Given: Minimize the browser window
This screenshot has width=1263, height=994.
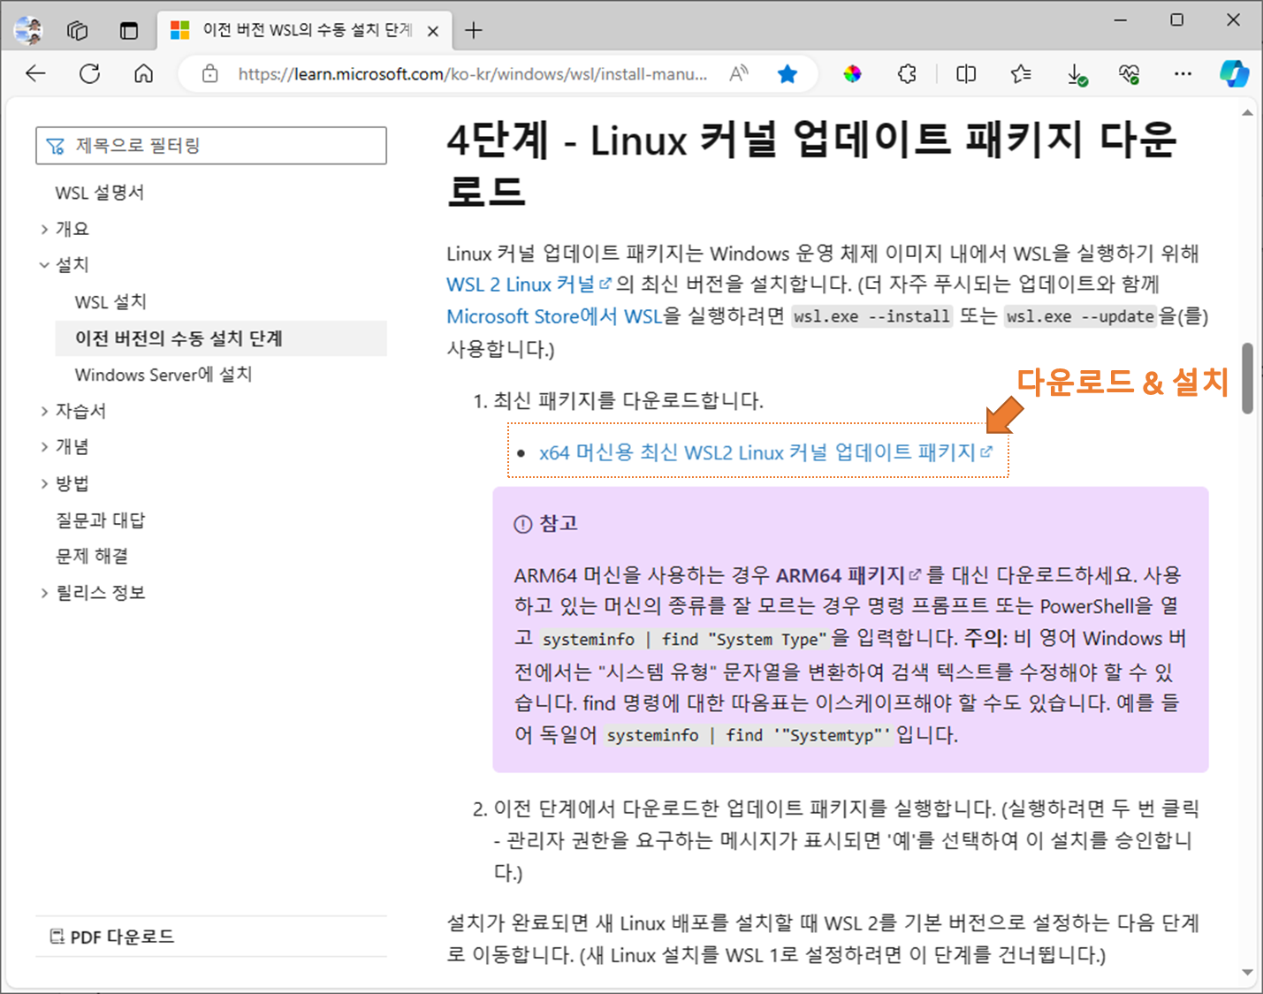Looking at the screenshot, I should [1121, 19].
